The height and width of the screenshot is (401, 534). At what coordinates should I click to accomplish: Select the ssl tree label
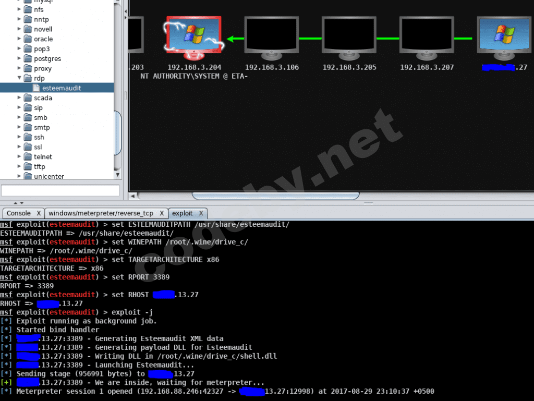38,147
